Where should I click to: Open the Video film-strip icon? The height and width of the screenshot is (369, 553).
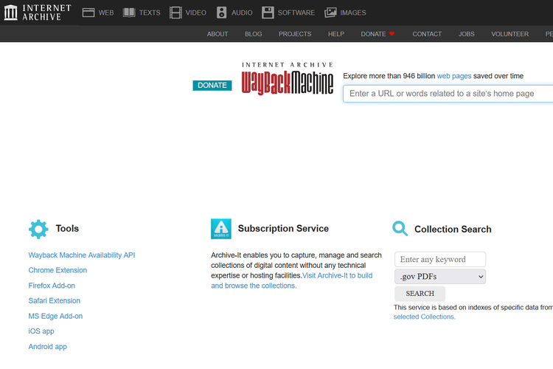(175, 13)
